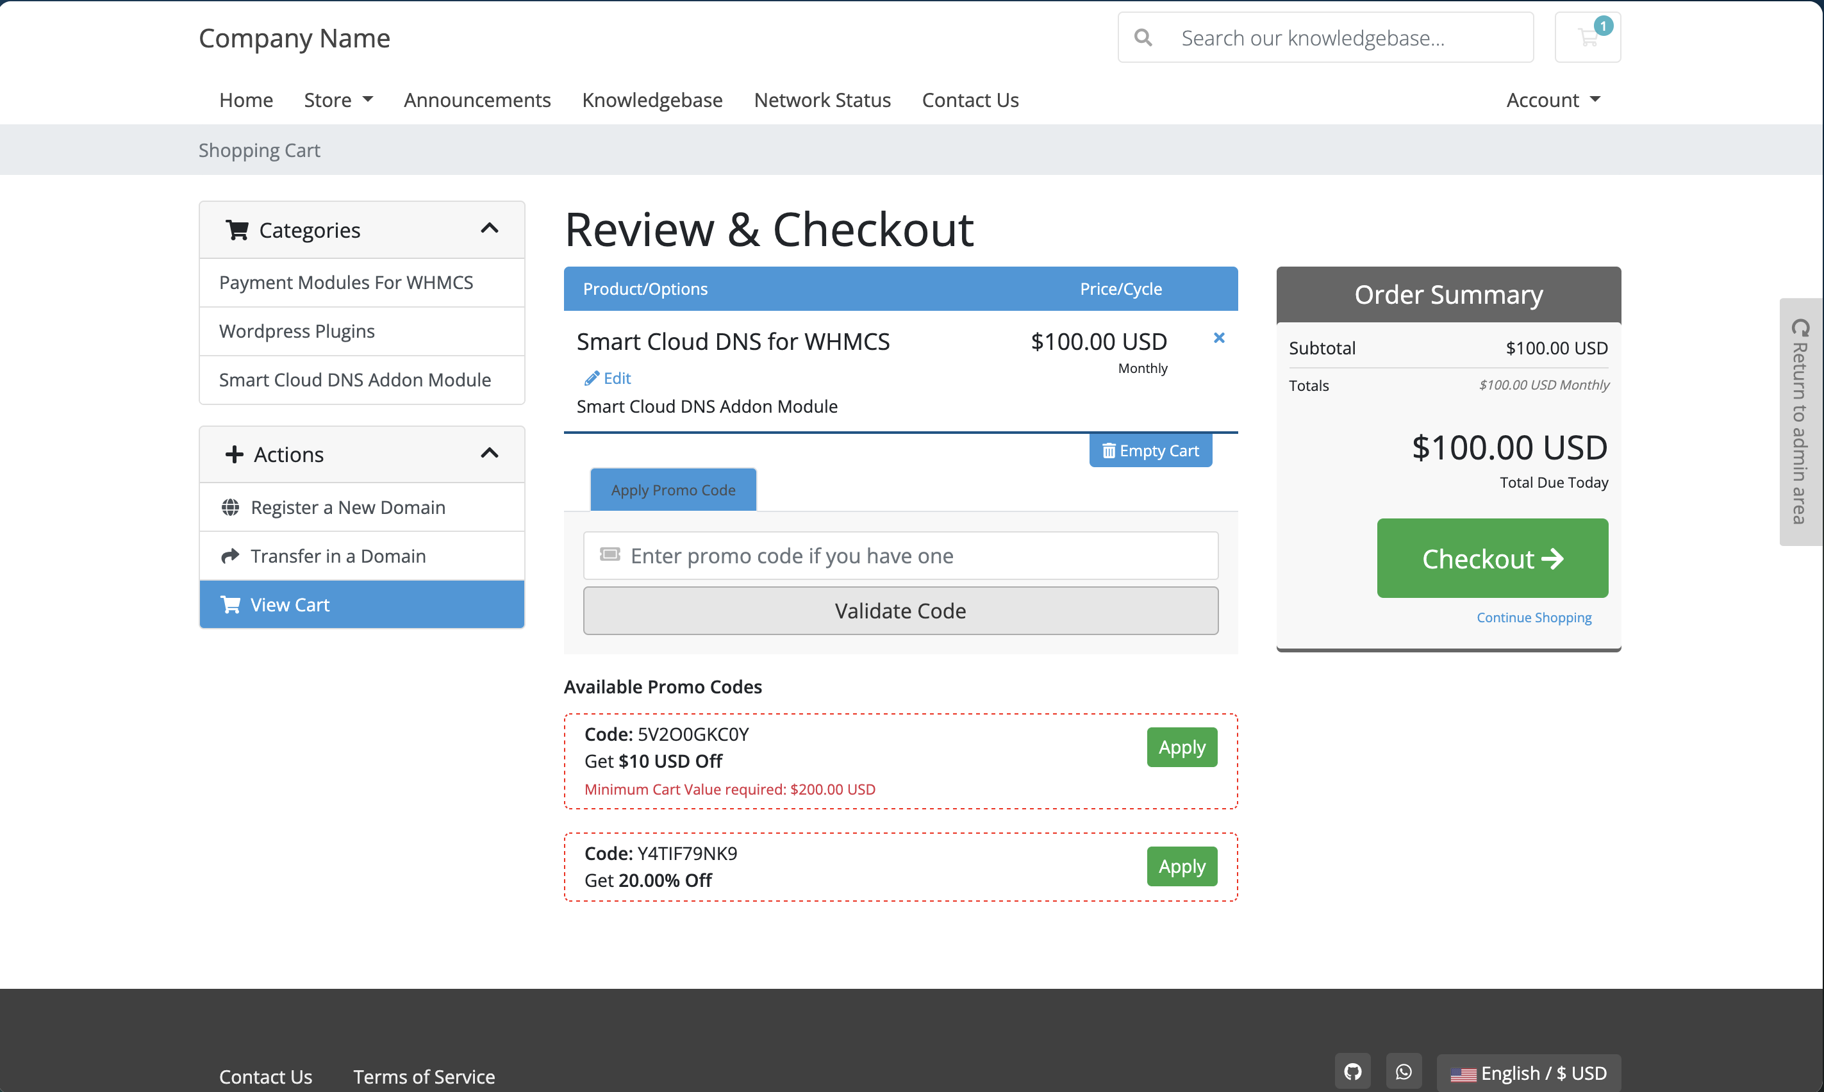Click the promo code input field
This screenshot has height=1092, width=1824.
tap(900, 556)
